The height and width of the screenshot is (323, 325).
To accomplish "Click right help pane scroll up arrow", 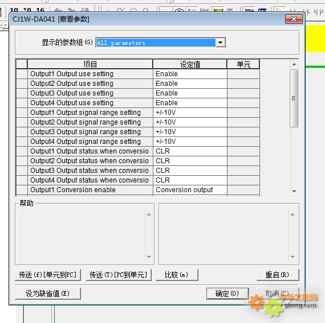I will coord(292,214).
